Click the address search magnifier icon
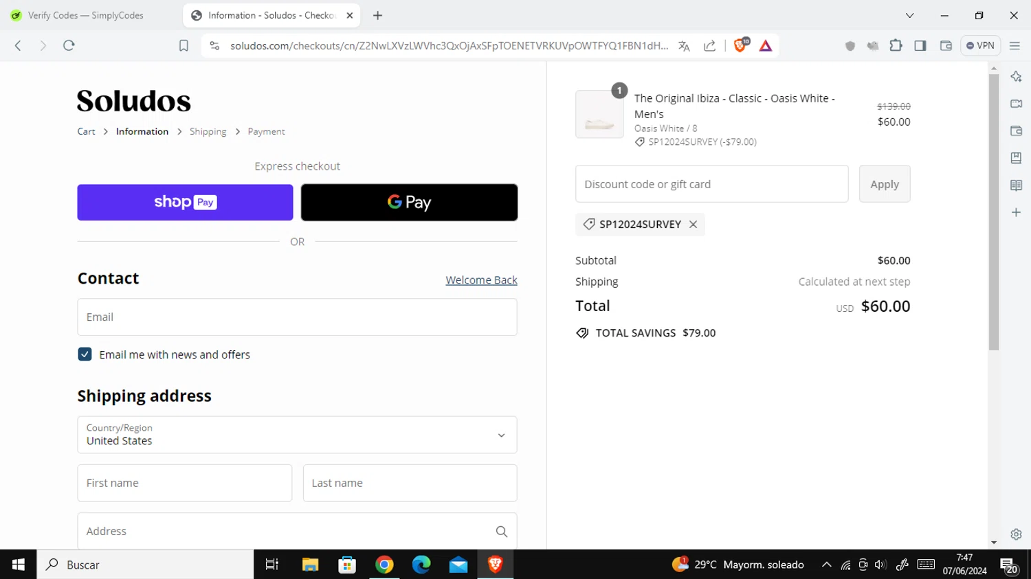The width and height of the screenshot is (1031, 579). [x=501, y=531]
